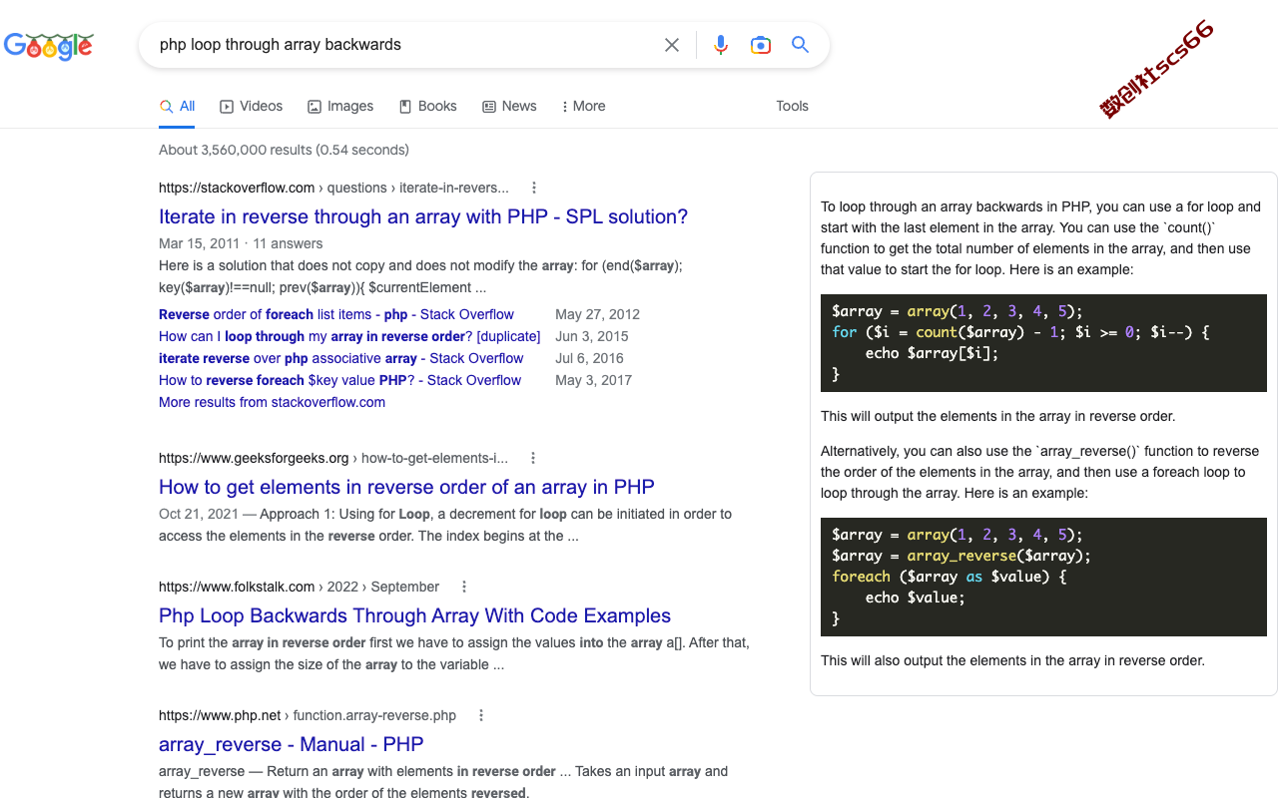Click the date 'May 3, 2017'

[593, 380]
